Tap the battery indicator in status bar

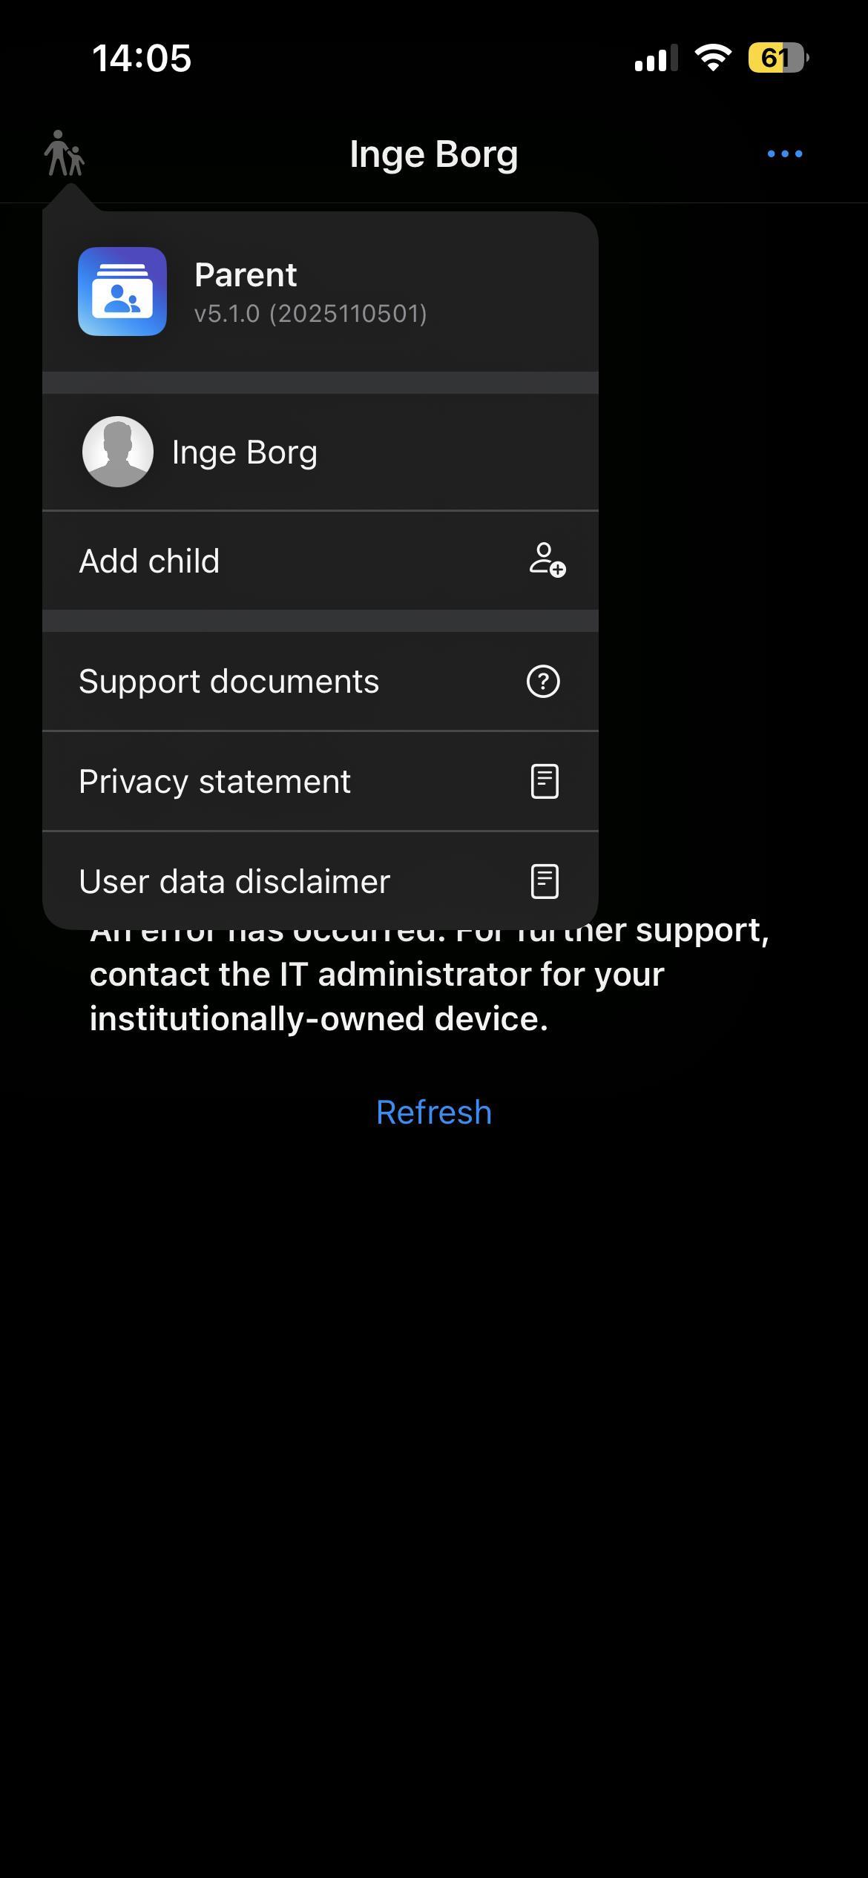pos(777,58)
